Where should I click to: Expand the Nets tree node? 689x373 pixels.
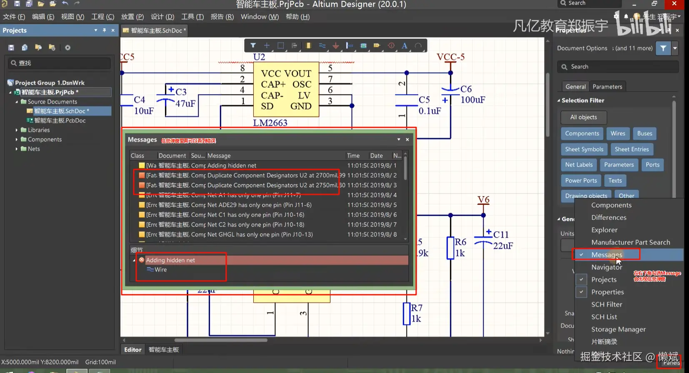pos(17,149)
